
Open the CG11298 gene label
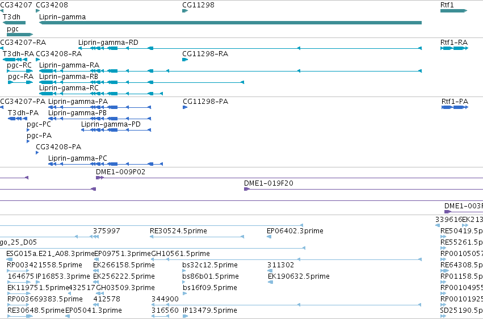pyautogui.click(x=198, y=5)
